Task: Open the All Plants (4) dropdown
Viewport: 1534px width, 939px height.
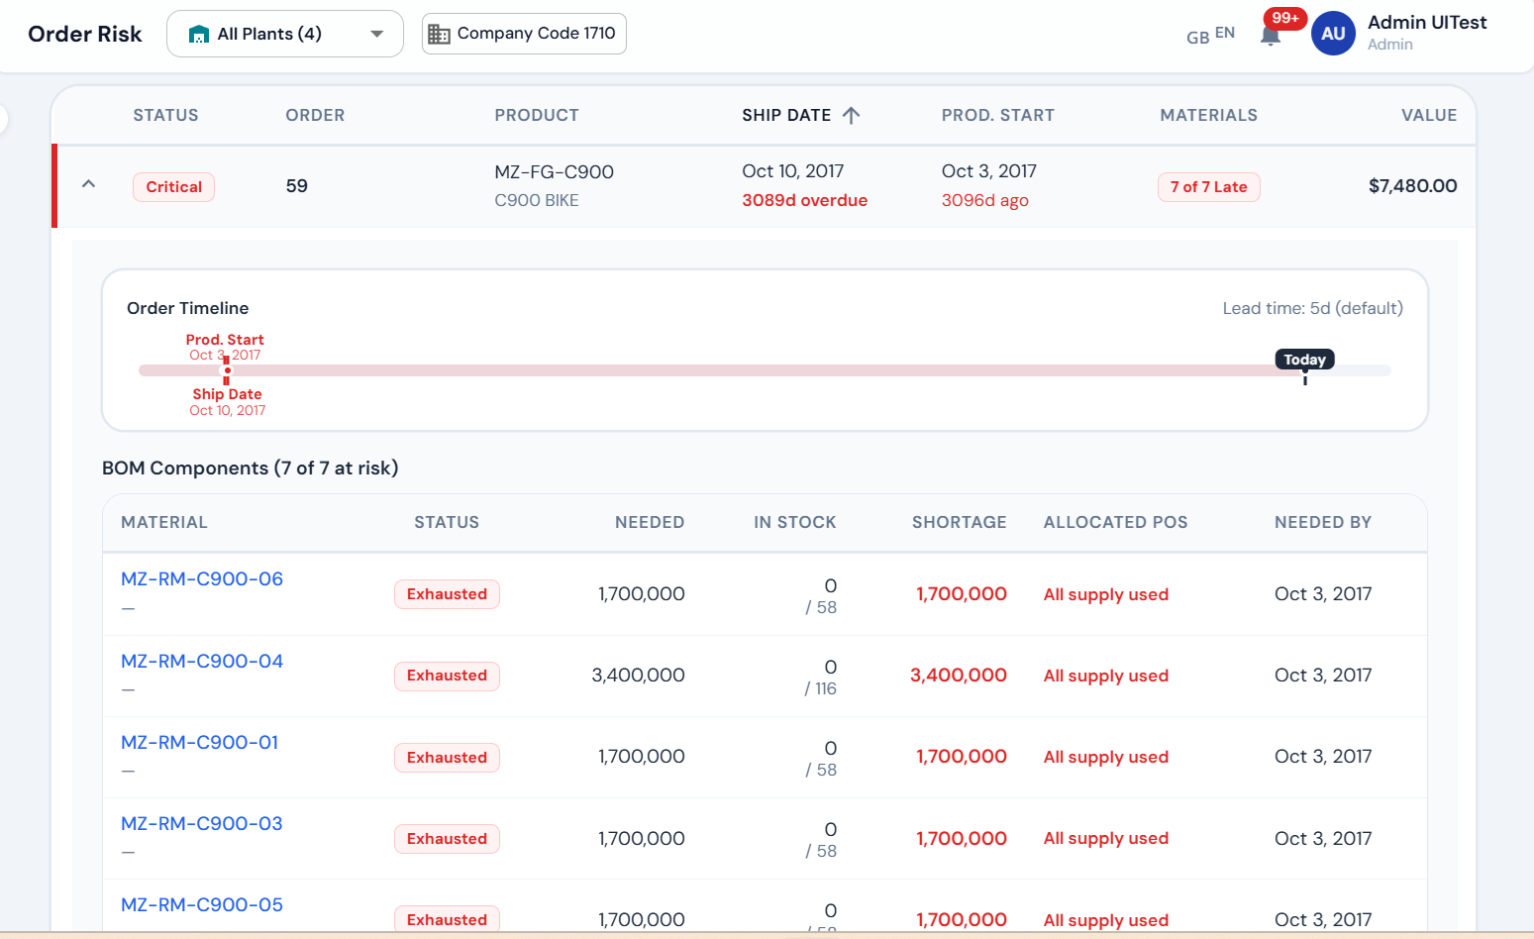Action: 285,34
